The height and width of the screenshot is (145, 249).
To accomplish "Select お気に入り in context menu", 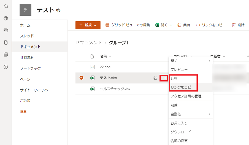I will pos(191,123).
